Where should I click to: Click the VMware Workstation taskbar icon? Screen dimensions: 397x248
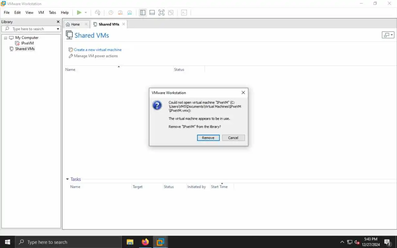(x=160, y=242)
